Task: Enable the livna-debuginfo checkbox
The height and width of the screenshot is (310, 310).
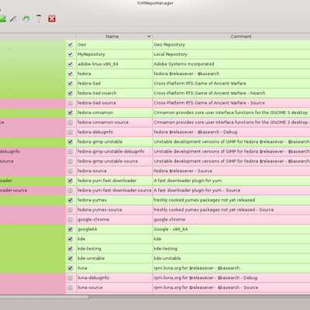Action: pyautogui.click(x=70, y=278)
